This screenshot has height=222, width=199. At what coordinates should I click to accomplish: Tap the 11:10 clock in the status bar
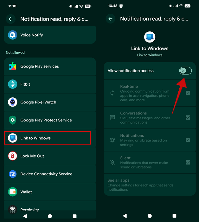(x=12, y=6)
